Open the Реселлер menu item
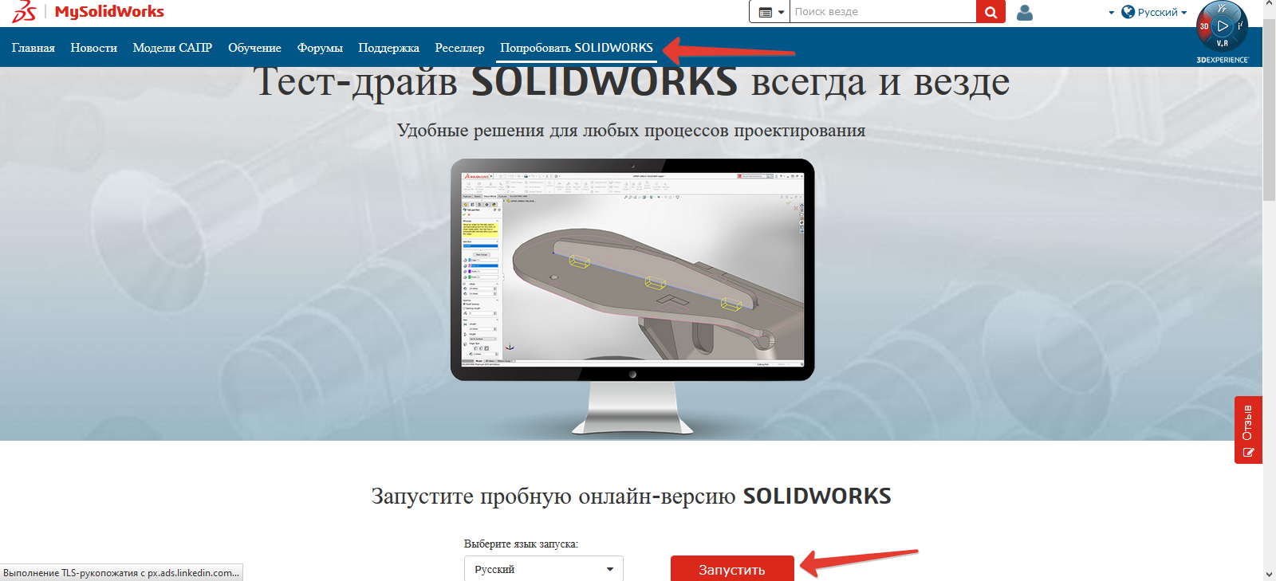The image size is (1276, 581). tap(459, 48)
